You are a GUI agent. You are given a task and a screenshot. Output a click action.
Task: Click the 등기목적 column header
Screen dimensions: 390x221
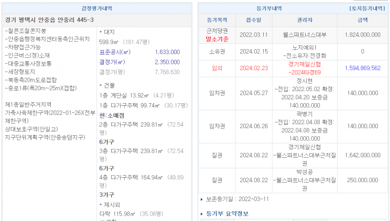pos(217,20)
